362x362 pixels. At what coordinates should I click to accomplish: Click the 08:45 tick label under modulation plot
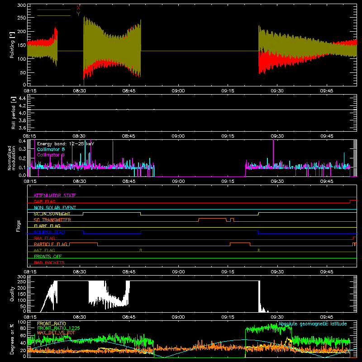129,181
